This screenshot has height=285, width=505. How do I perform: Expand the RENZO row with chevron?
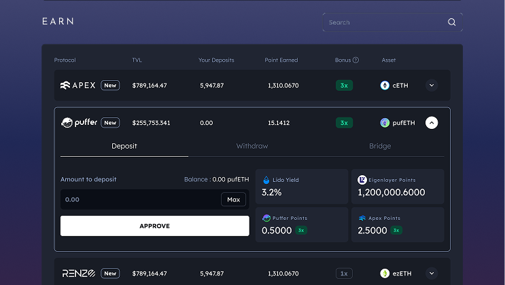pos(432,273)
